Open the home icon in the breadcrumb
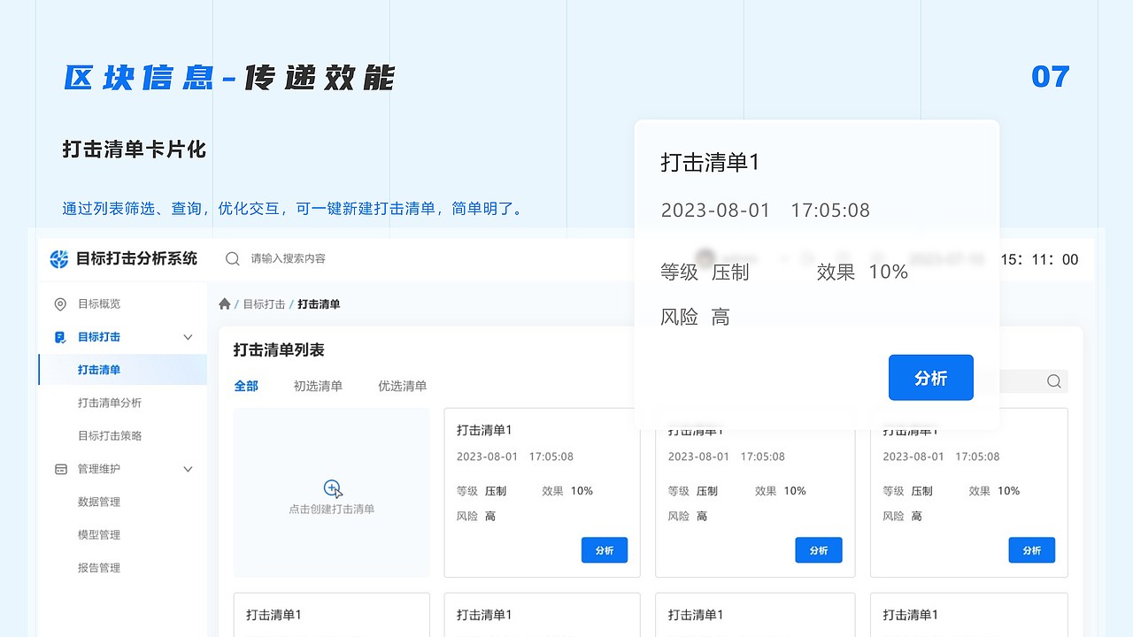 (225, 303)
